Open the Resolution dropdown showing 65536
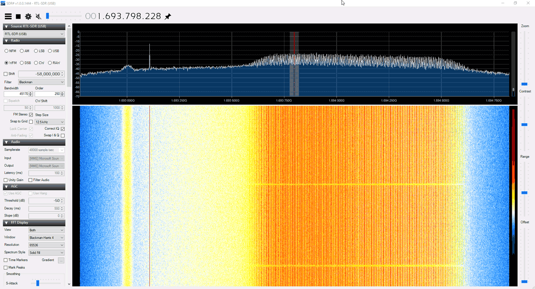The image size is (535, 289). click(x=46, y=245)
